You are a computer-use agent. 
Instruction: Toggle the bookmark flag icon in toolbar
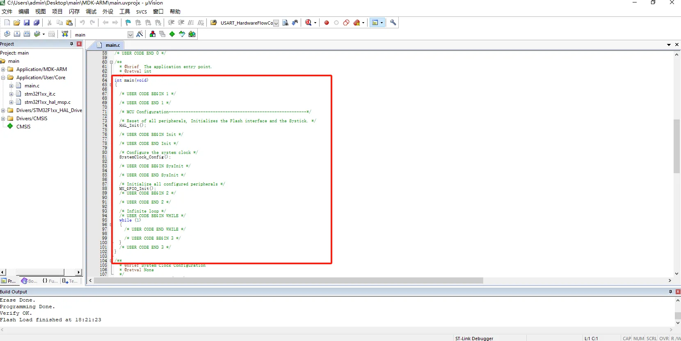coord(128,23)
